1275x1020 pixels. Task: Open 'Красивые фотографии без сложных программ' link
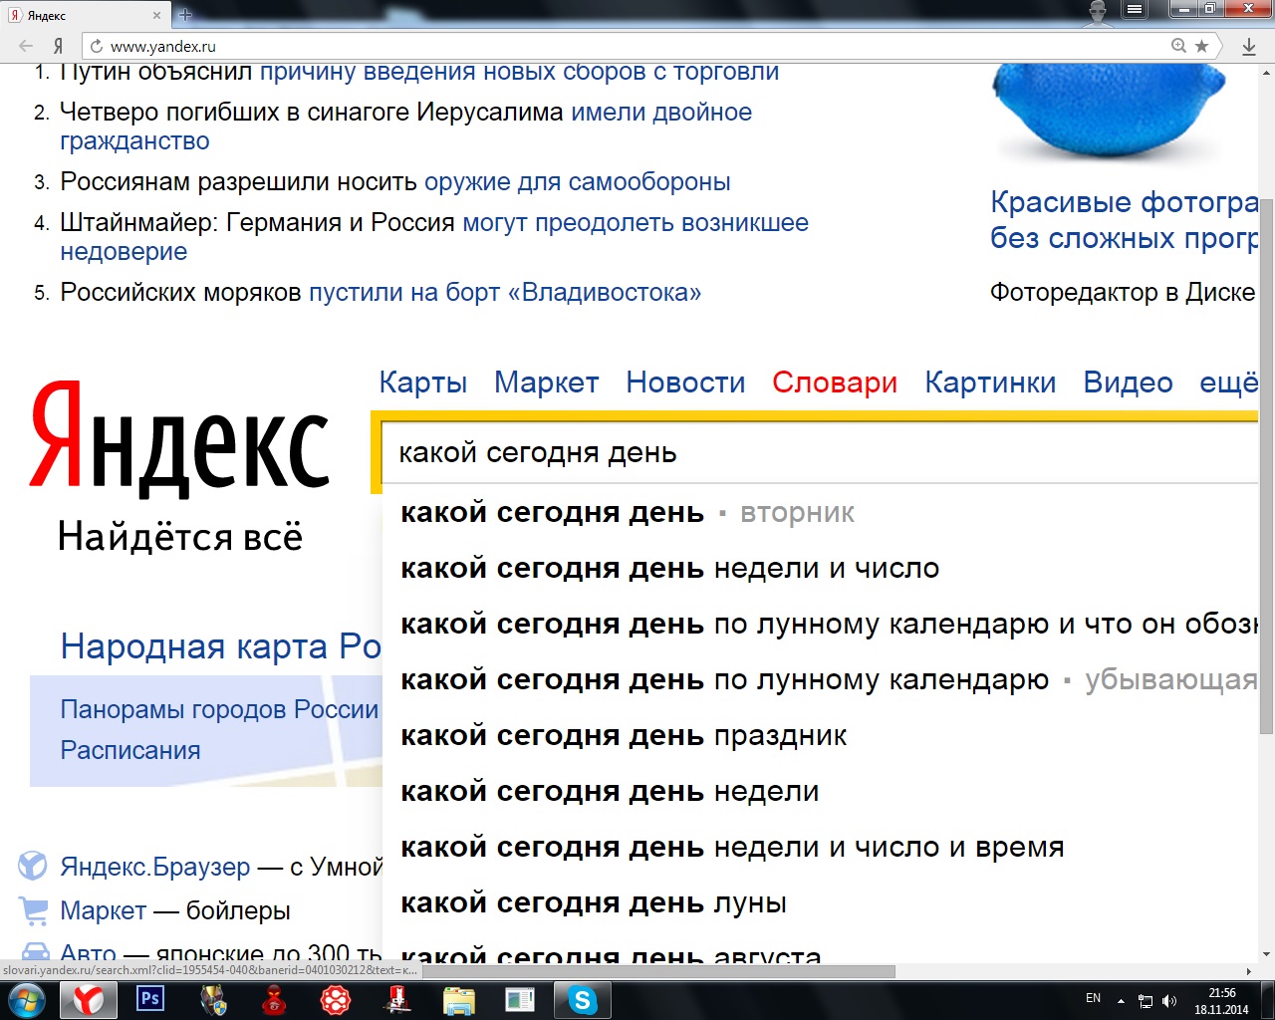pos(1124,220)
